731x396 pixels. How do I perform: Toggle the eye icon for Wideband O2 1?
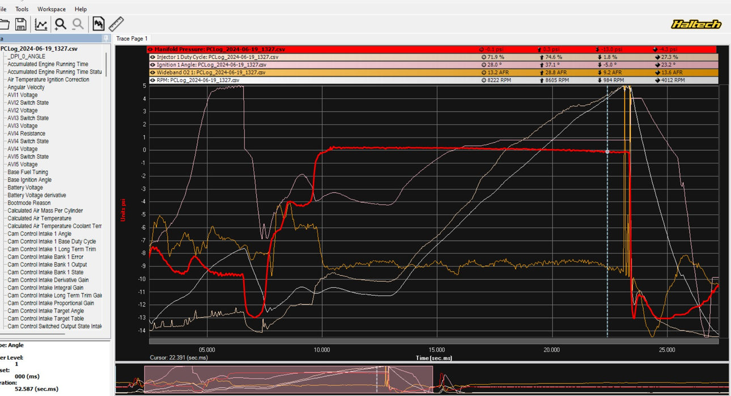click(x=152, y=72)
